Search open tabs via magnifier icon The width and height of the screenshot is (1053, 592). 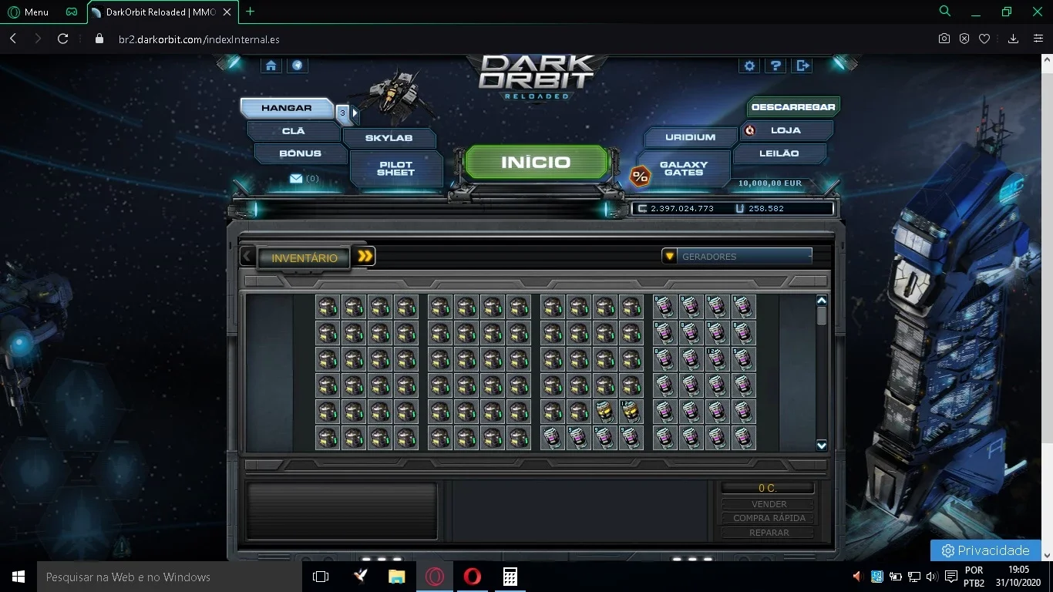945,12
